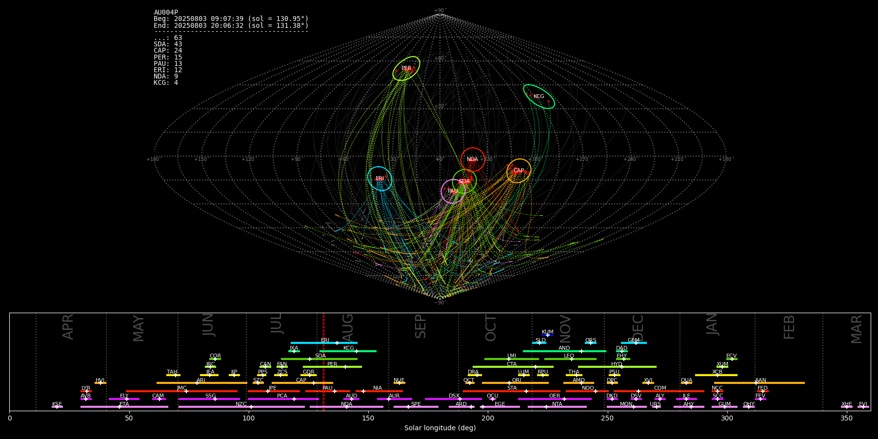878x439 pixels.
Task: Click the CAP orange bar in timeline
Action: click(x=302, y=383)
